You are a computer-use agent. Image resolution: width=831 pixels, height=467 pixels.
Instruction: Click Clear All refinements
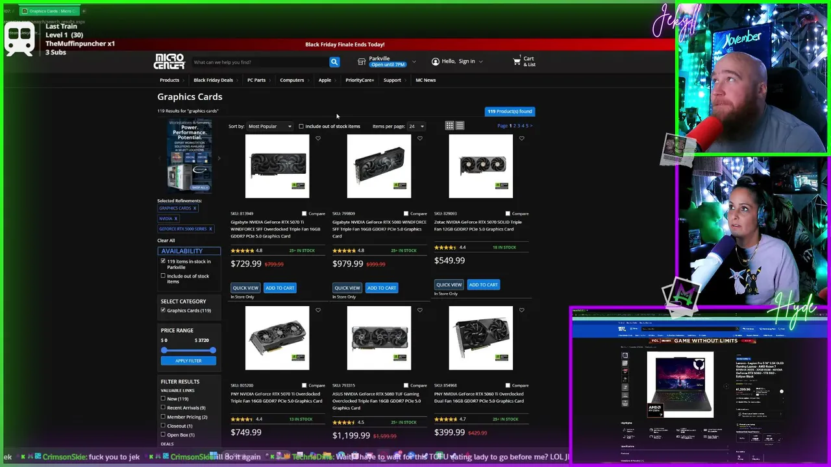click(x=166, y=241)
